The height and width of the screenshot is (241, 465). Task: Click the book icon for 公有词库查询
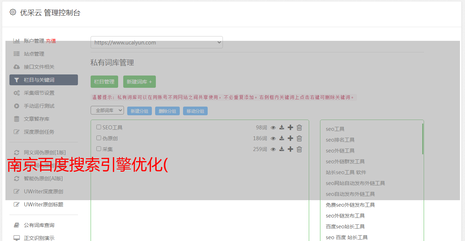click(17, 225)
